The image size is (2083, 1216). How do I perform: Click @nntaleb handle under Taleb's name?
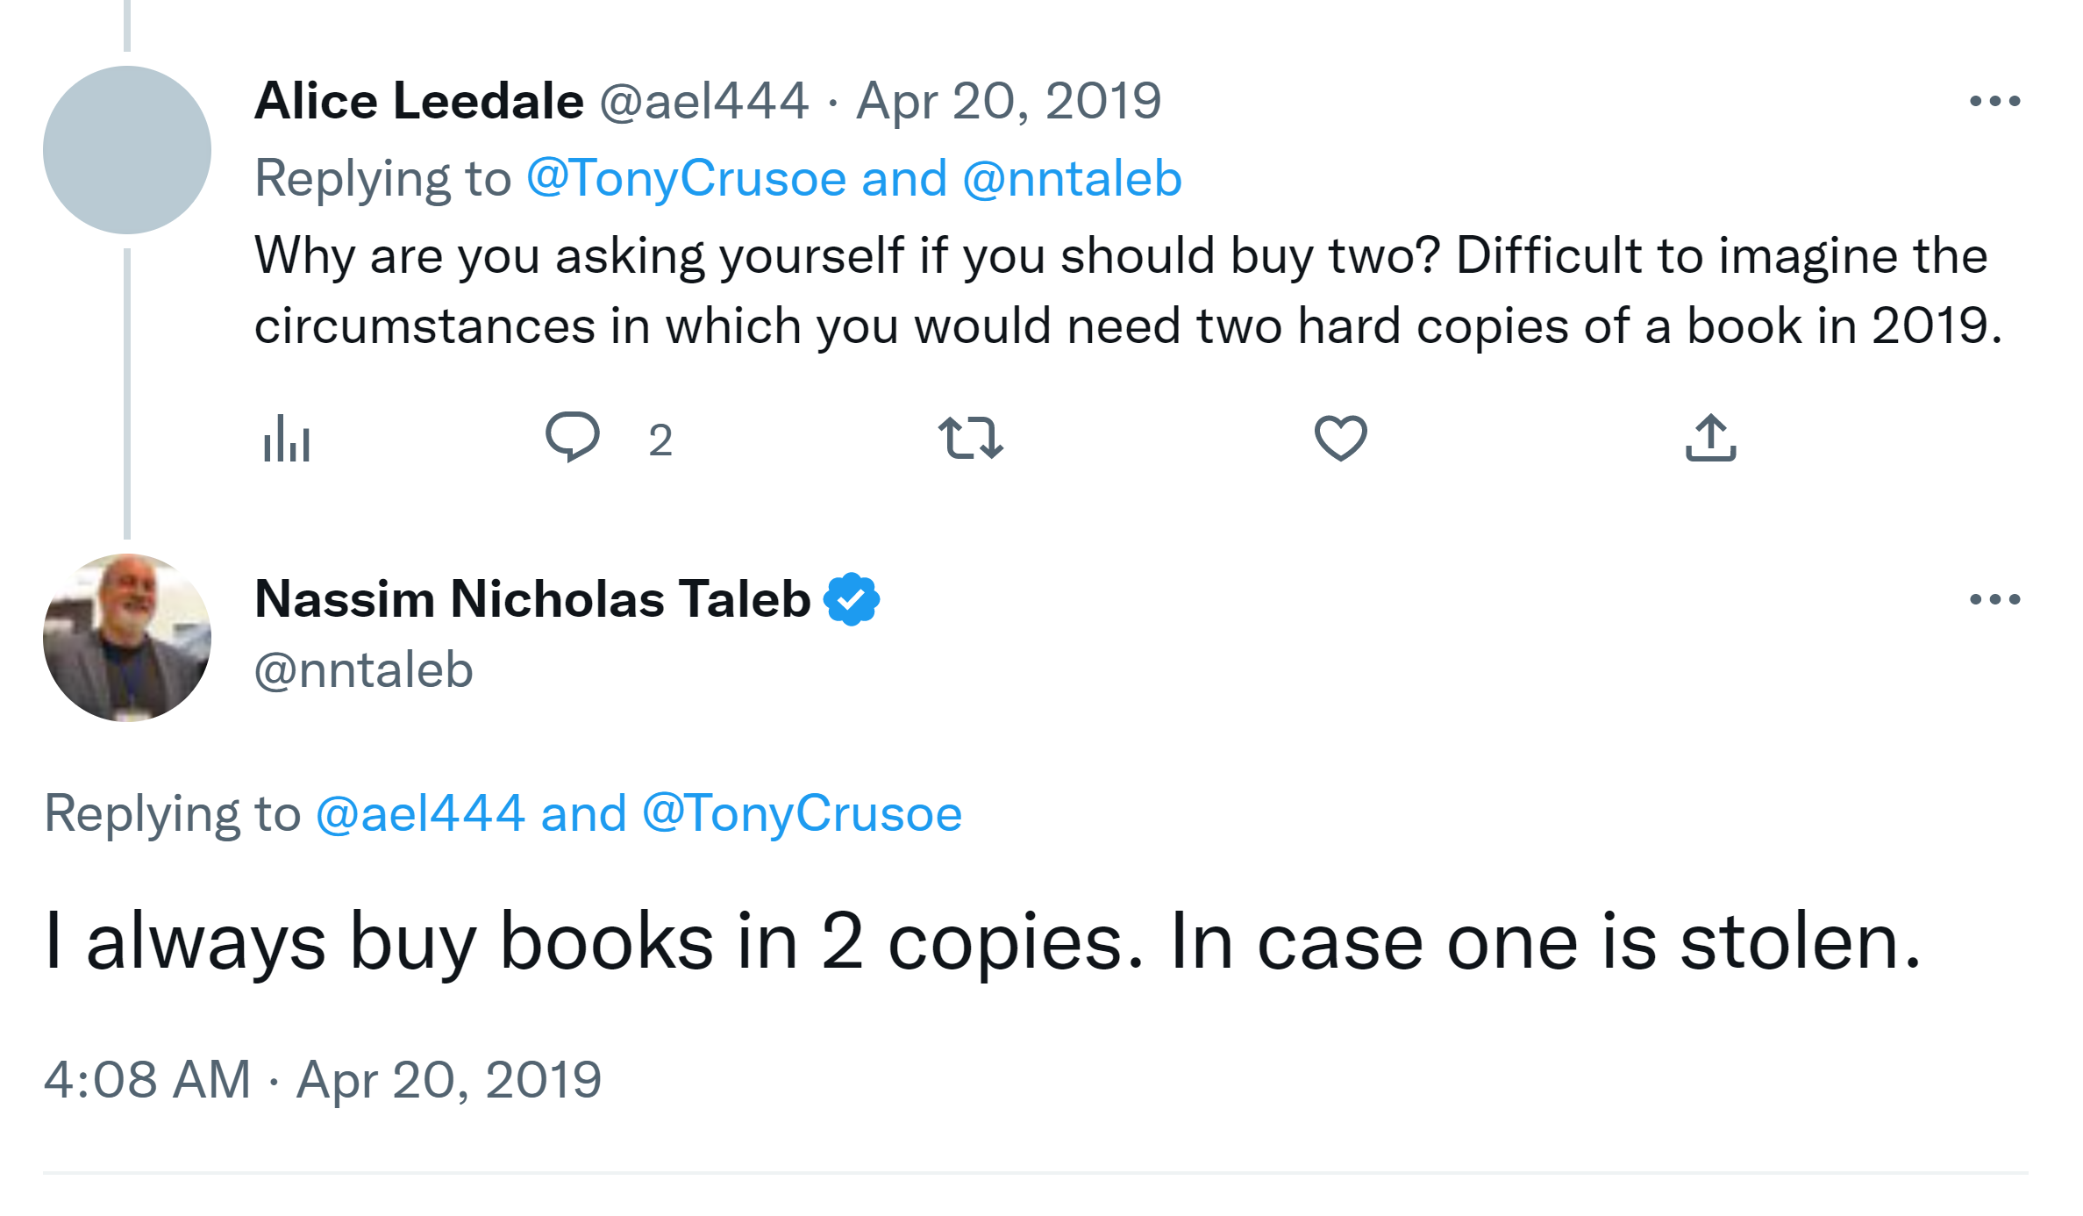pyautogui.click(x=364, y=671)
